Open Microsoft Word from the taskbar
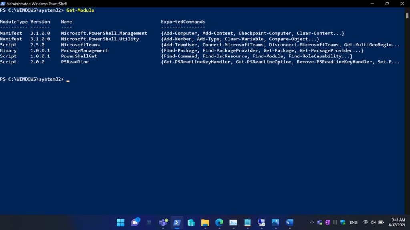This screenshot has width=410, height=230. coord(290,222)
